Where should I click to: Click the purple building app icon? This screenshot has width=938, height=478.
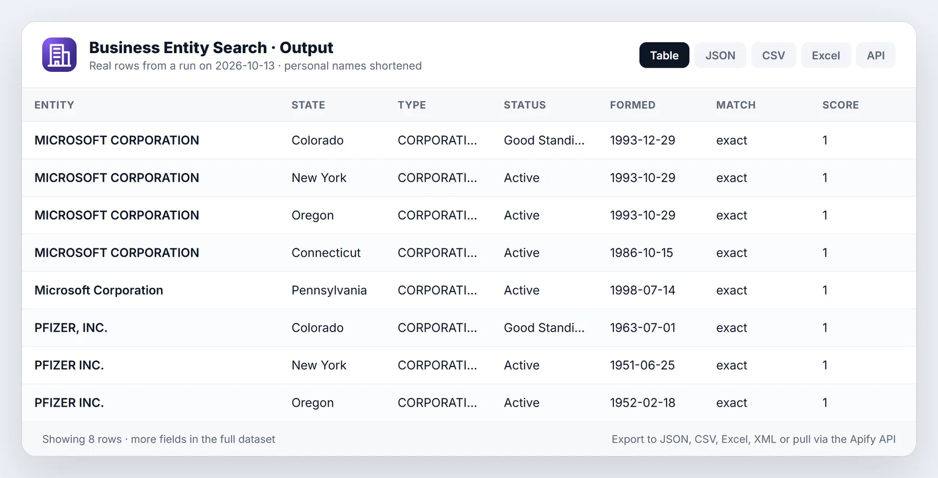(59, 55)
